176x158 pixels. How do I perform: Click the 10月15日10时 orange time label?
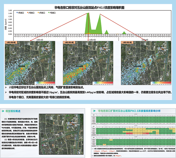[x=69, y=43]
